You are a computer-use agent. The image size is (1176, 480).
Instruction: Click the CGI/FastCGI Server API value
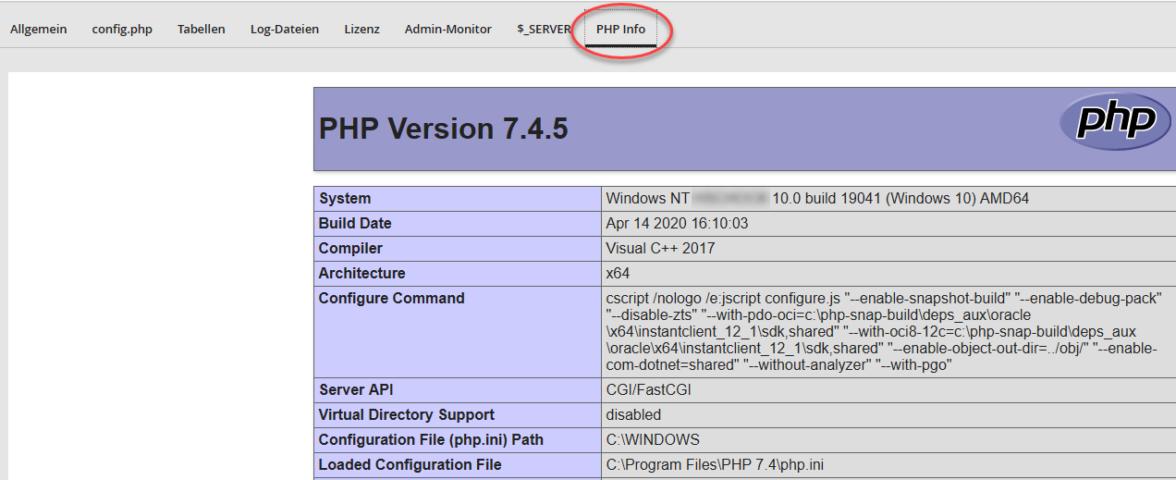coord(648,389)
